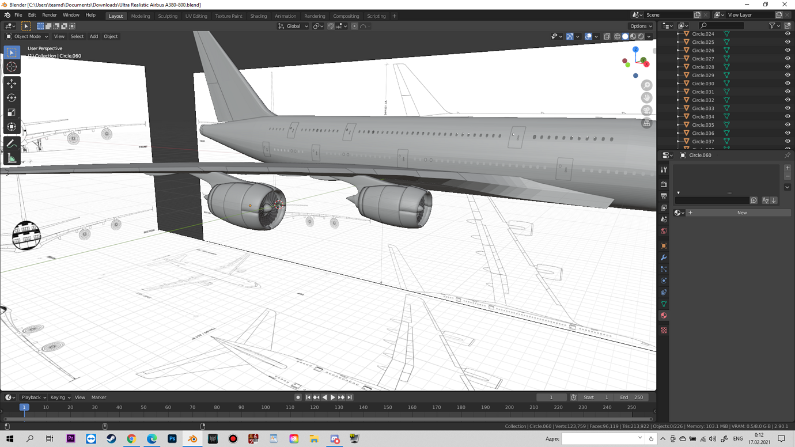Viewport: 795px width, 447px height.
Task: Open the Options dropdown in the viewport
Action: click(641, 26)
